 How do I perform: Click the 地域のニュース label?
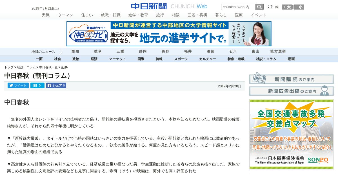point(43,52)
